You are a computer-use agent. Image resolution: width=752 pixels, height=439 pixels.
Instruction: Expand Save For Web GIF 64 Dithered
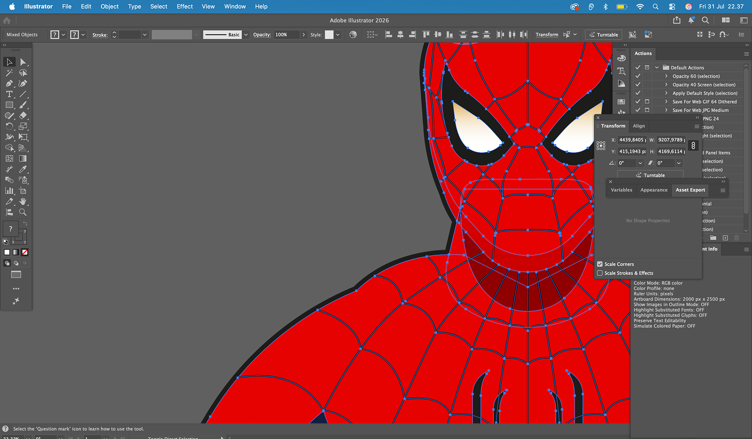pos(666,101)
